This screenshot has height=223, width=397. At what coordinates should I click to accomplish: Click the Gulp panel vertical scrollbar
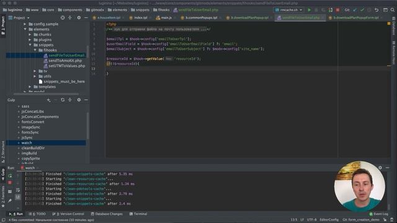point(87,125)
